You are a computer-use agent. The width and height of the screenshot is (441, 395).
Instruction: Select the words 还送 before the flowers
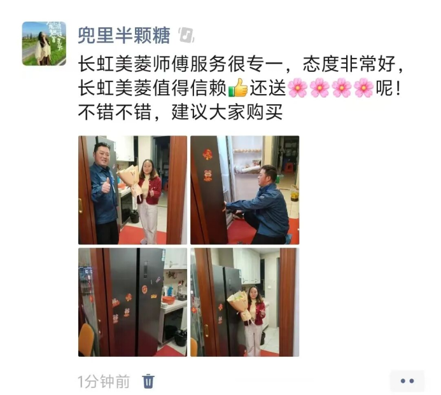[268, 88]
